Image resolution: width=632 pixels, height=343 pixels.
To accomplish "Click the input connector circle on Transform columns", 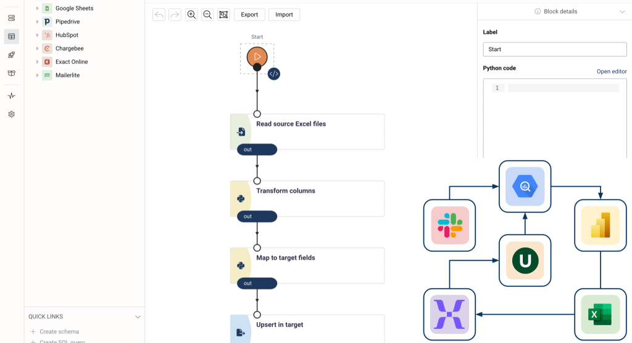I will [x=257, y=181].
